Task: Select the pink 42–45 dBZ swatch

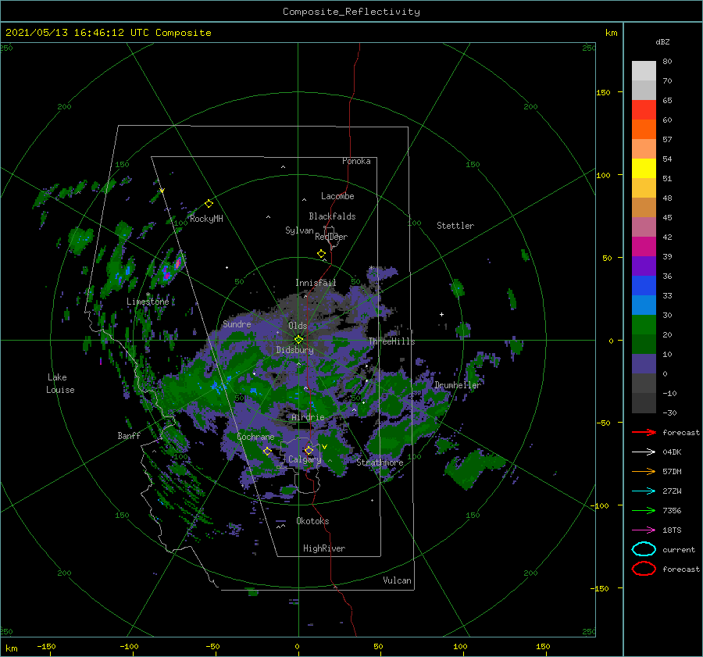Action: point(644,227)
